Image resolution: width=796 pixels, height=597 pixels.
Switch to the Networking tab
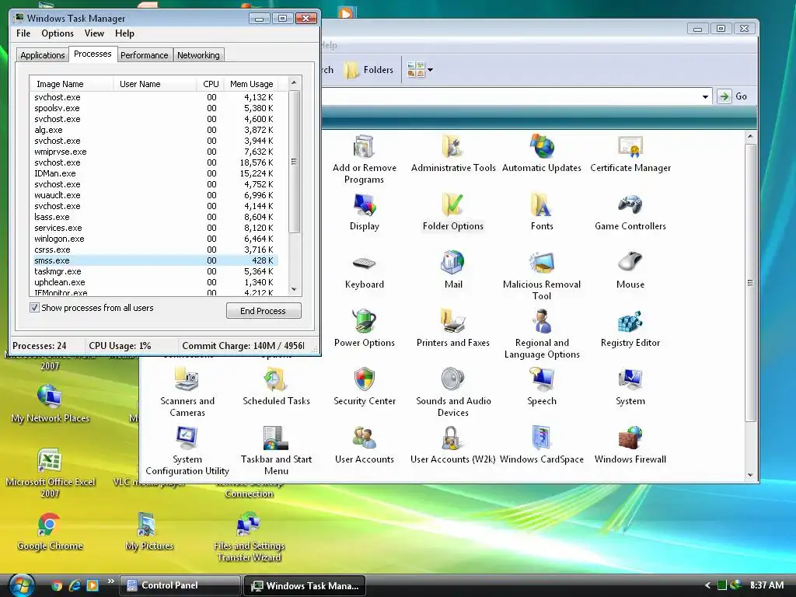(198, 55)
